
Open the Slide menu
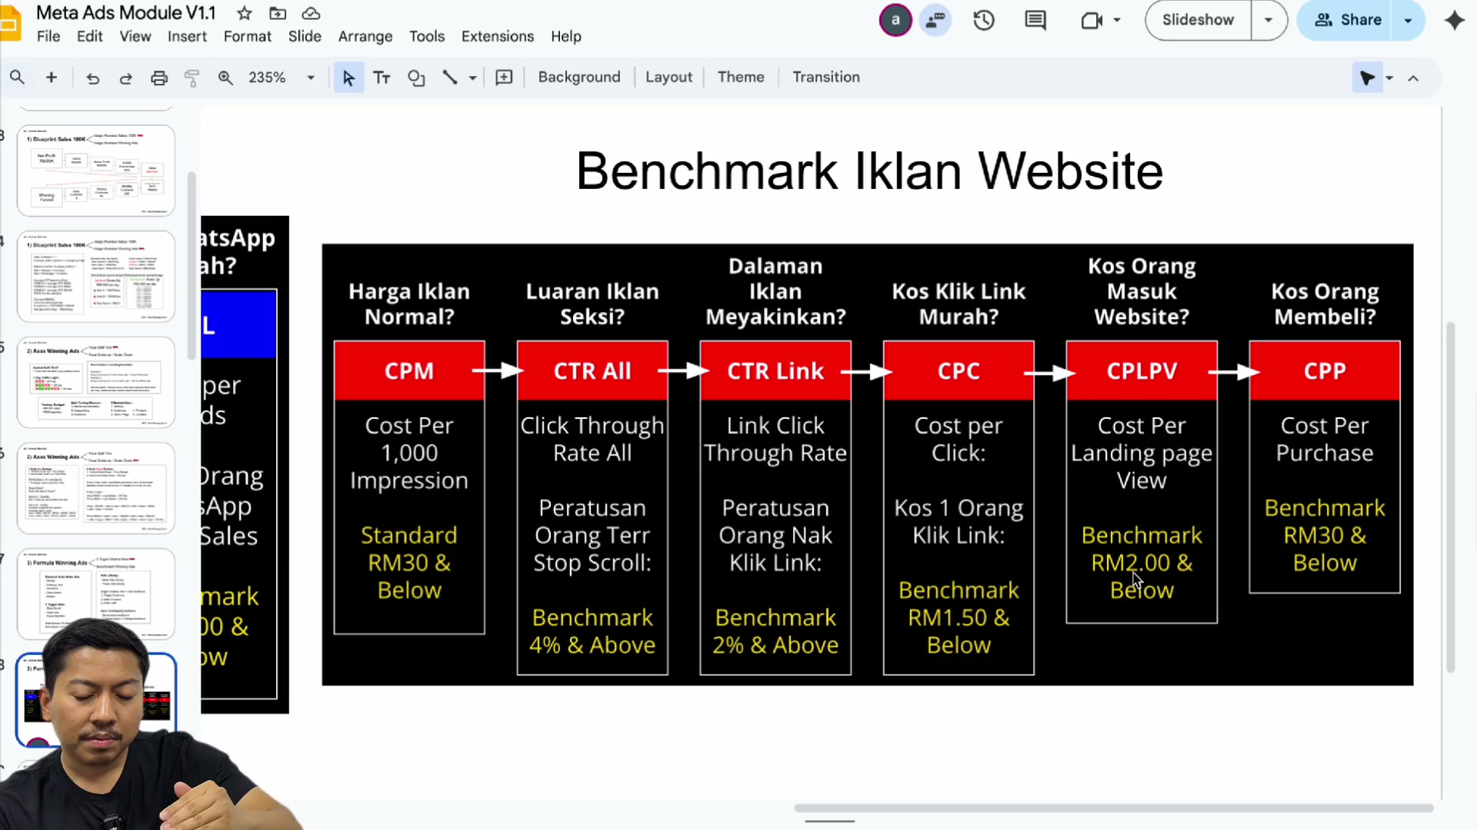click(305, 36)
